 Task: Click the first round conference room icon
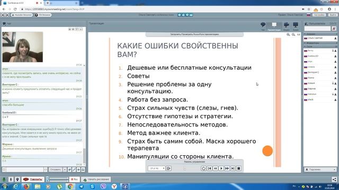pyautogui.click(x=179, y=15)
